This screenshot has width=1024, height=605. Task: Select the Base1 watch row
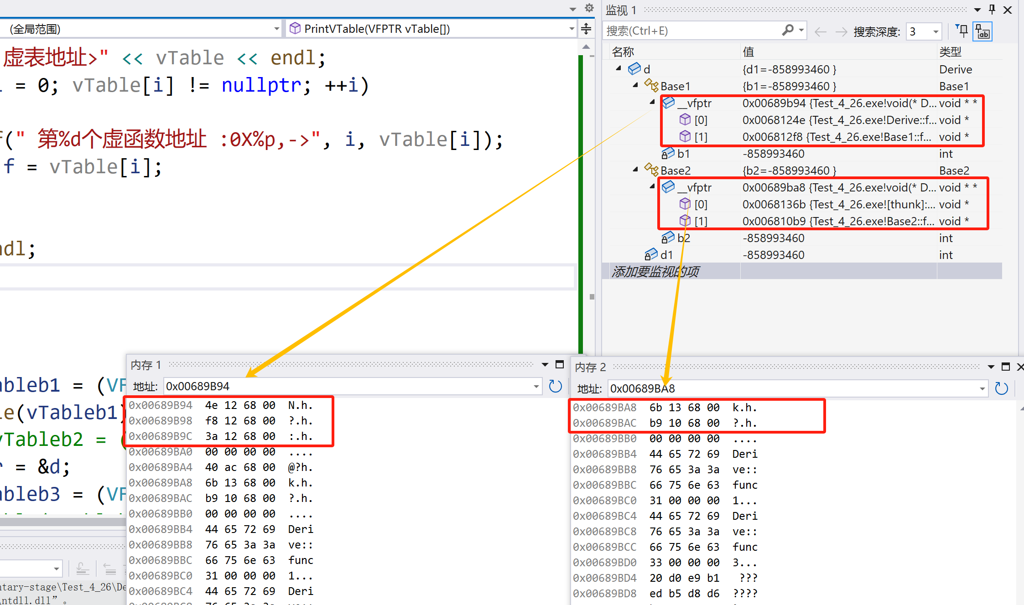click(806, 86)
